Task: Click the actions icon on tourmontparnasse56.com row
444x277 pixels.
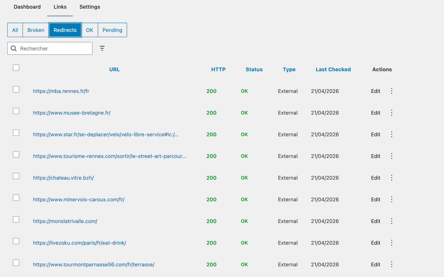Action: [392, 264]
